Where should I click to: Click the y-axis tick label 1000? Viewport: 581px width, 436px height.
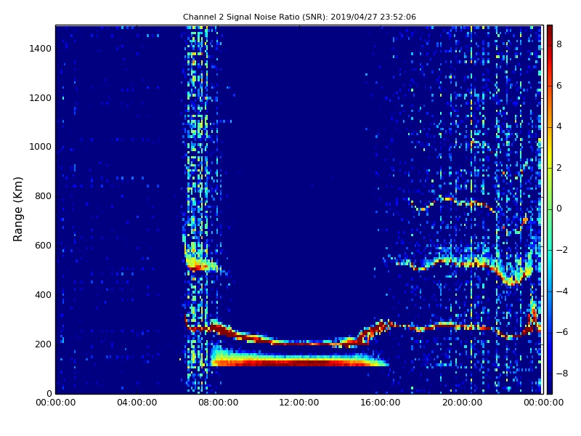(41, 147)
